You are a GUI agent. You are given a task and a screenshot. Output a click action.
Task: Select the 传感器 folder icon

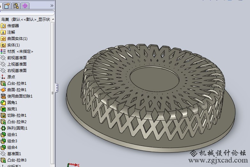point(3,26)
